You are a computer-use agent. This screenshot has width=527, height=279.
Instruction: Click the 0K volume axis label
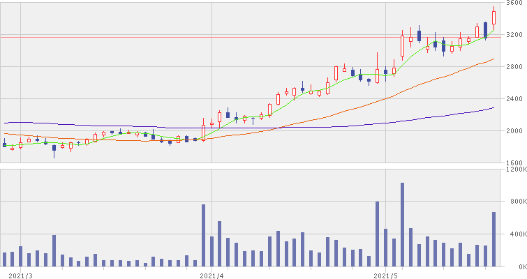tap(518, 267)
